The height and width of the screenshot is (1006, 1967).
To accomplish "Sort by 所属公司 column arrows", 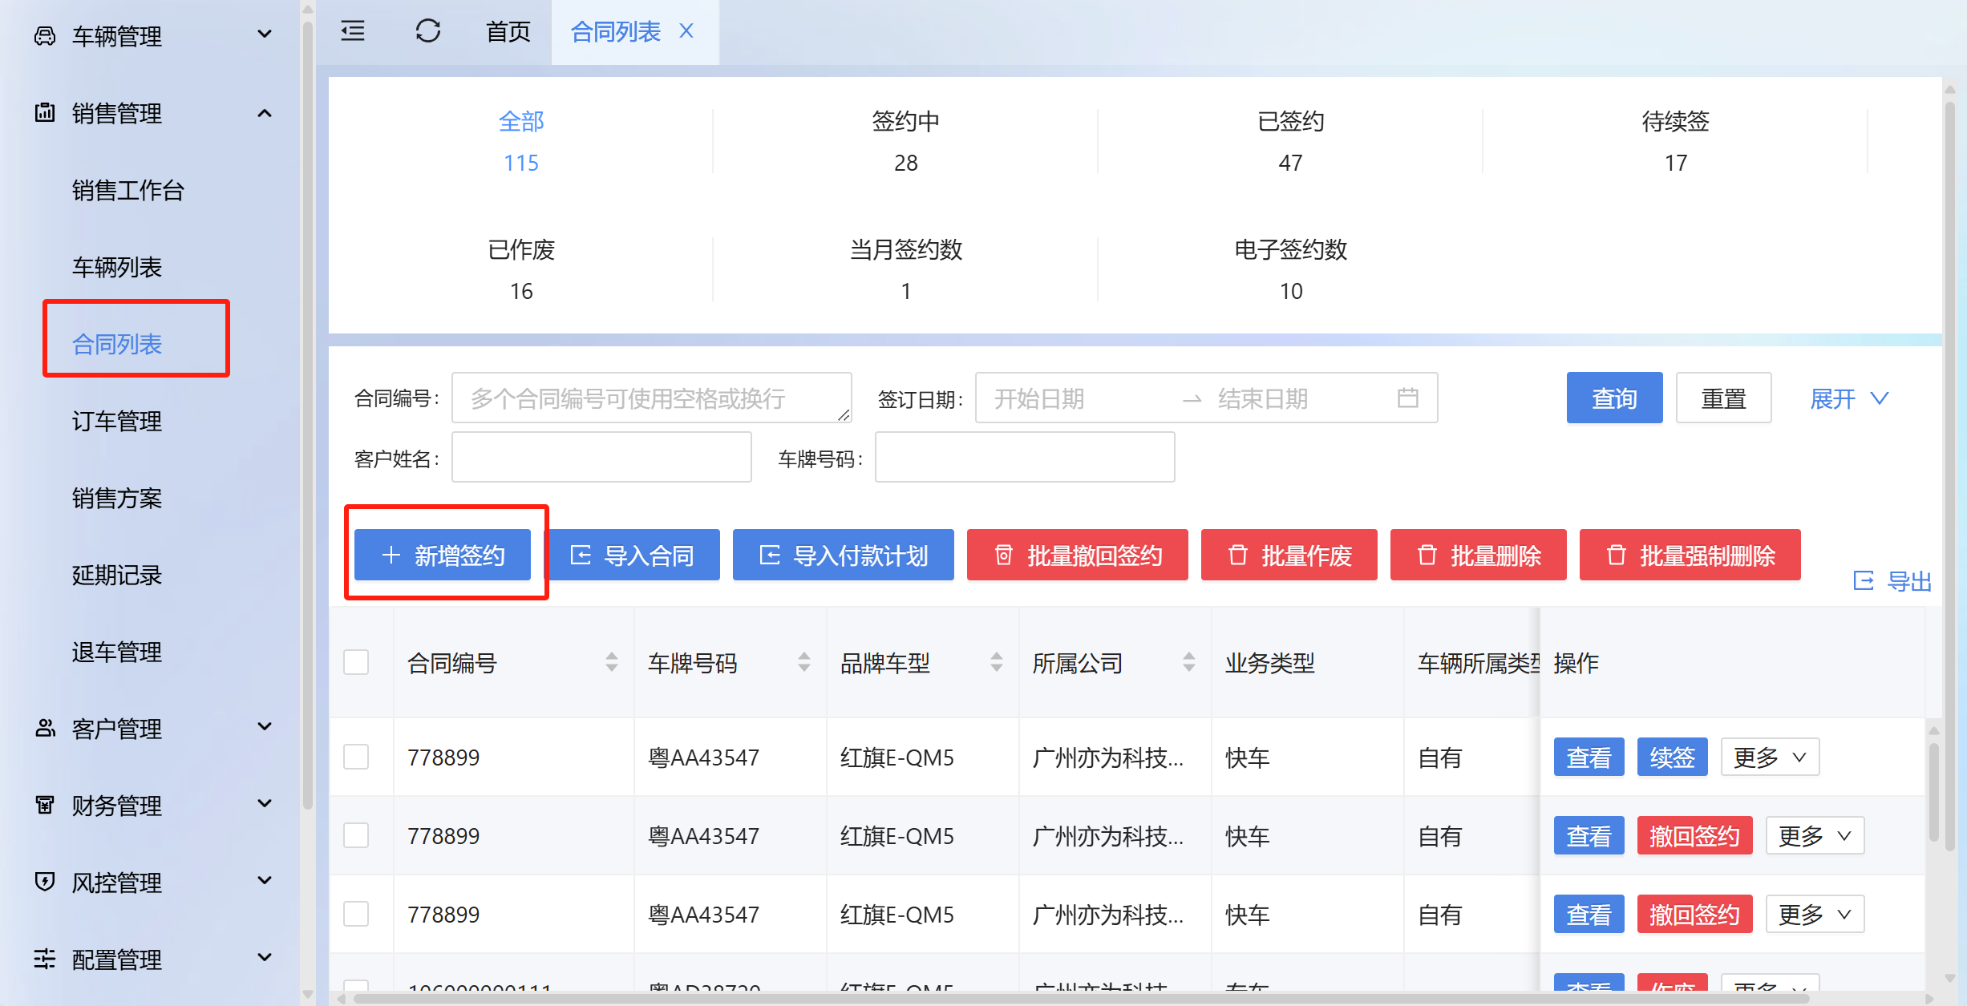I will pyautogui.click(x=1188, y=662).
